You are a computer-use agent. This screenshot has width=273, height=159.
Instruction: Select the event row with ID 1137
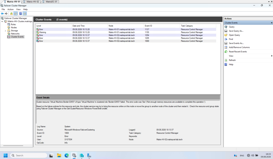coord(126,29)
